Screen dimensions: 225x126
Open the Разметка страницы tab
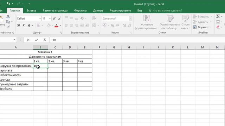point(55,10)
